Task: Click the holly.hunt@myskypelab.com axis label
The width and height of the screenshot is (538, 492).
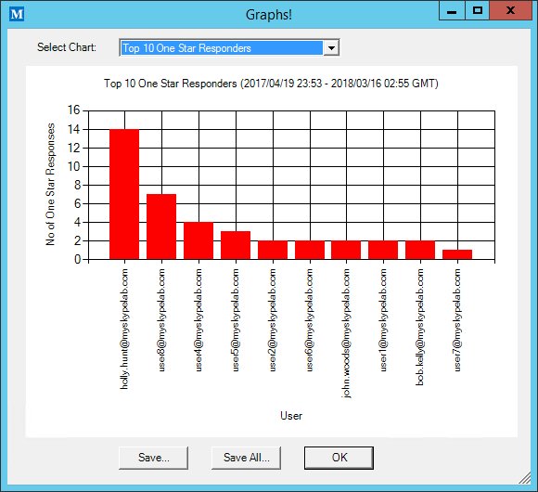Action: (x=124, y=329)
